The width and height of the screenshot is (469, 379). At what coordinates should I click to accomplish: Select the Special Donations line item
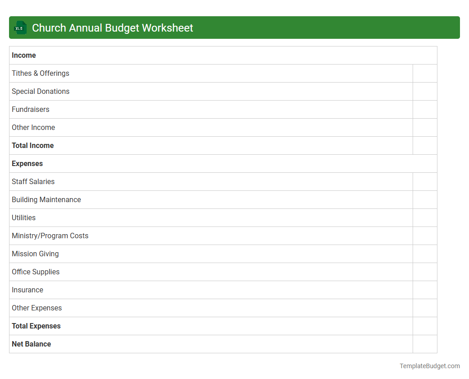41,91
